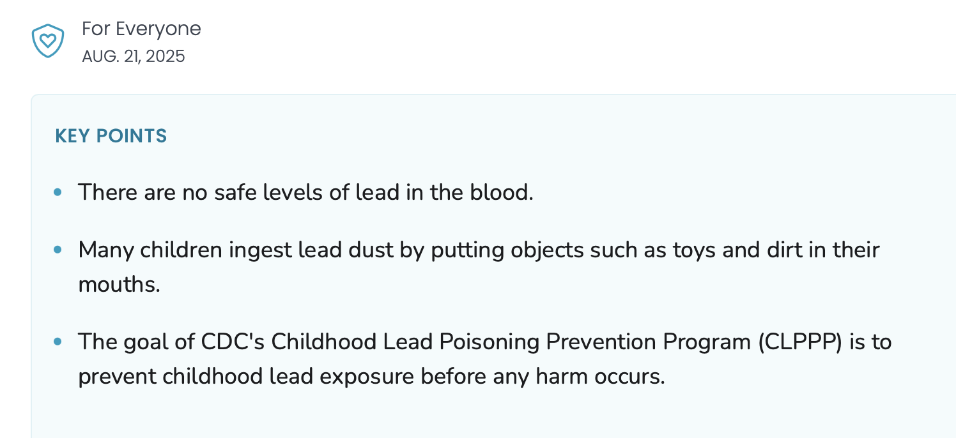Click "Childhood Lead Poisoning Prevention Program" text

click(511, 342)
